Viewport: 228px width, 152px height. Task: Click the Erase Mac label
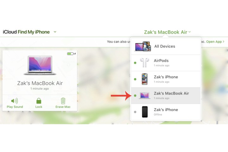point(63,107)
